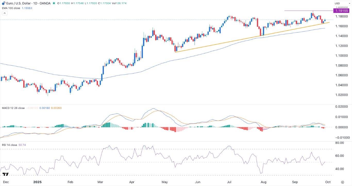Screen dimensions: 352x186
Task: Click the Oct label on time axis
Action: coord(328,182)
